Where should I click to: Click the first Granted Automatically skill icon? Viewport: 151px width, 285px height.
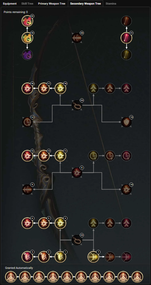[x=11, y=277]
